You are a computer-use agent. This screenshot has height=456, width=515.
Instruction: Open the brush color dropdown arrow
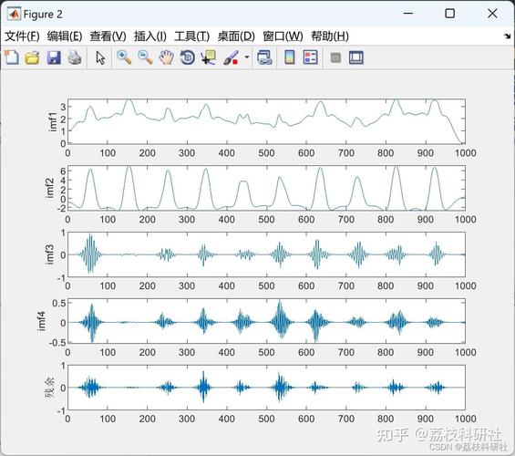247,57
